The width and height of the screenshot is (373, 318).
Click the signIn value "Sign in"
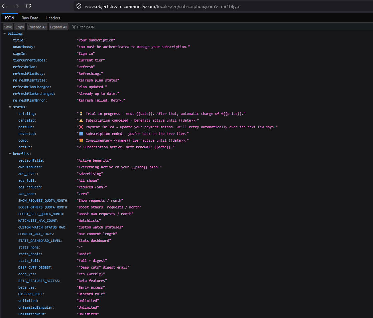86,54
